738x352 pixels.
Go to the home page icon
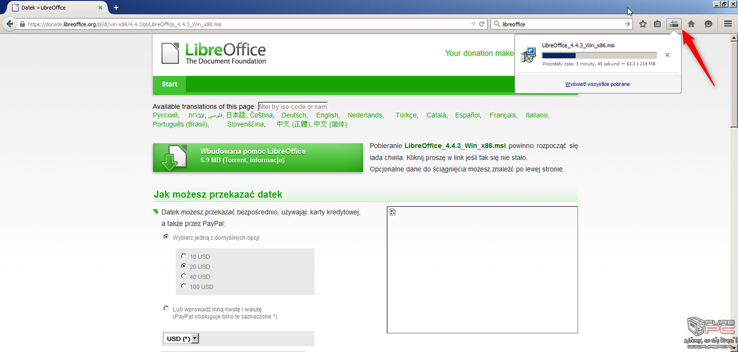click(691, 24)
